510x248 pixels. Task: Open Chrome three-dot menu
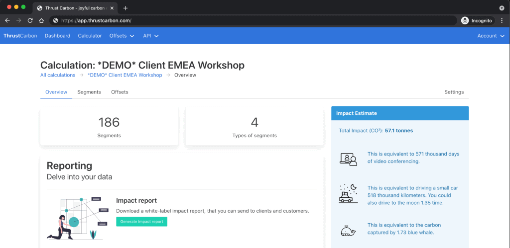(502, 20)
